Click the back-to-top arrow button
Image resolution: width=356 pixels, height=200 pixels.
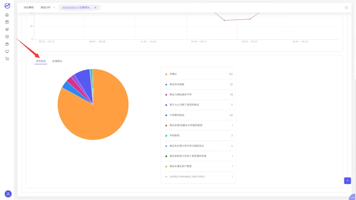tap(347, 181)
